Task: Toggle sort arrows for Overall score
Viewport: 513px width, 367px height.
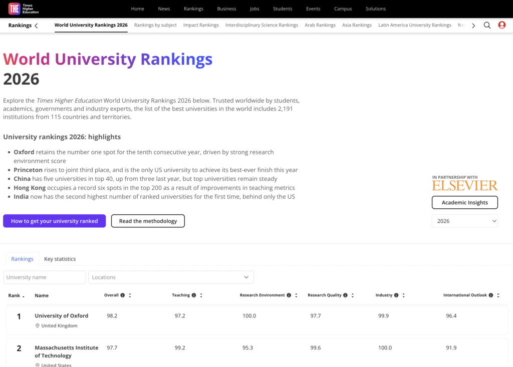Action: point(130,295)
